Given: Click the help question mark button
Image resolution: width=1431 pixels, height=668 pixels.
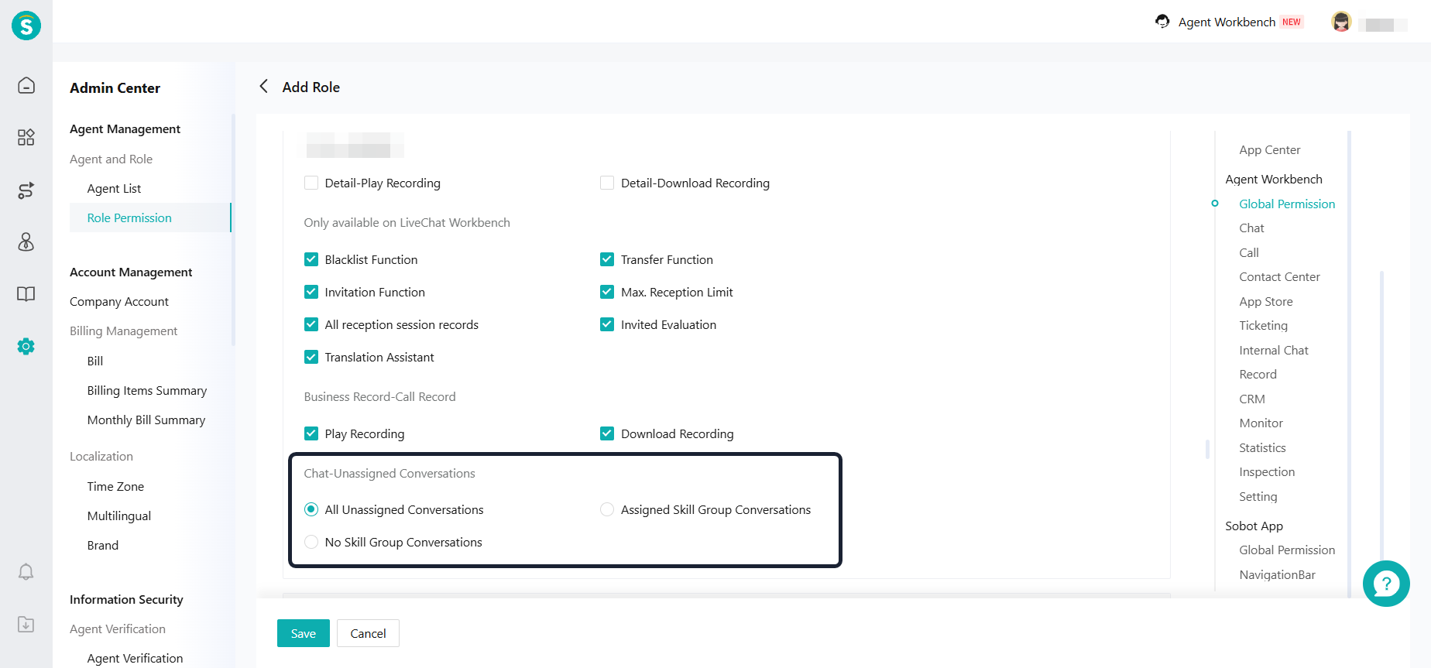Looking at the screenshot, I should click(x=1385, y=584).
